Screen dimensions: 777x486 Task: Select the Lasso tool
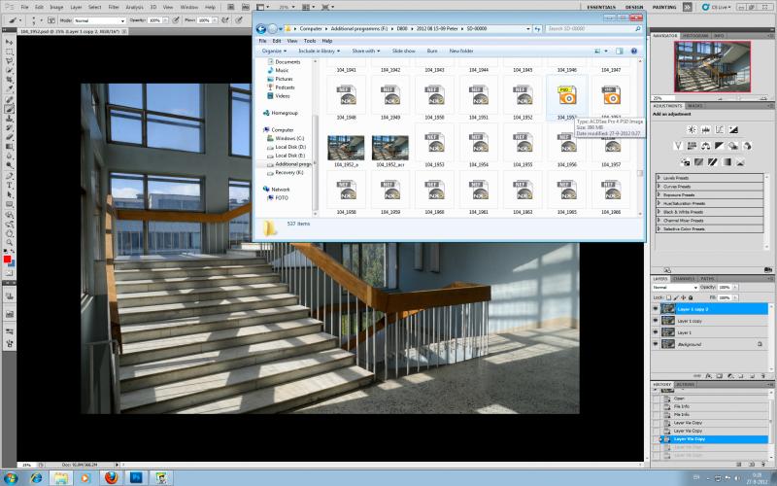[9, 61]
